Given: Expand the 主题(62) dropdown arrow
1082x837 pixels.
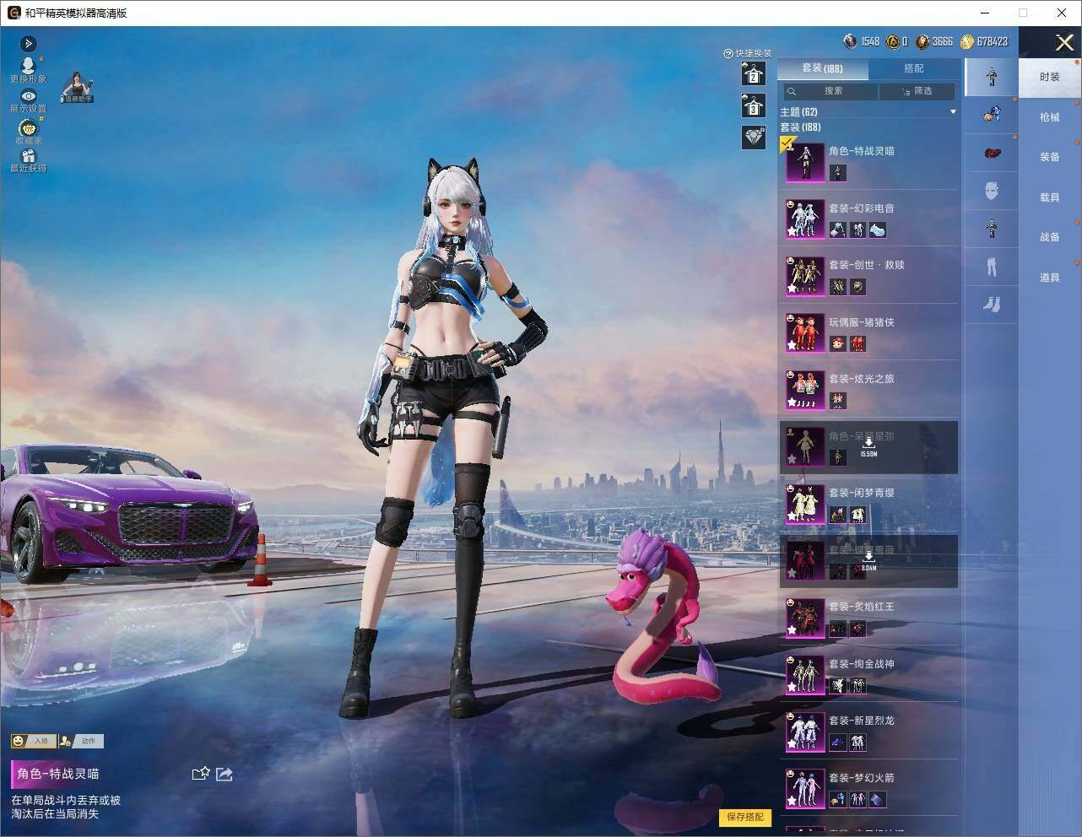Looking at the screenshot, I should 953,112.
